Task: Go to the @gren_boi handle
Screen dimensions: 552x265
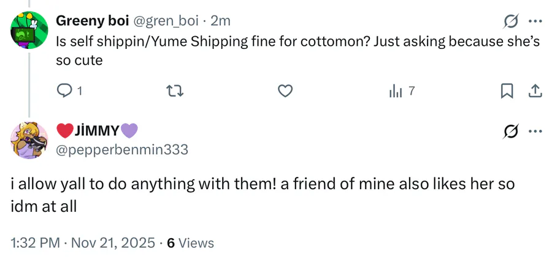Action: [165, 21]
